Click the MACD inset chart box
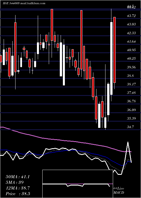 (78, 184)
